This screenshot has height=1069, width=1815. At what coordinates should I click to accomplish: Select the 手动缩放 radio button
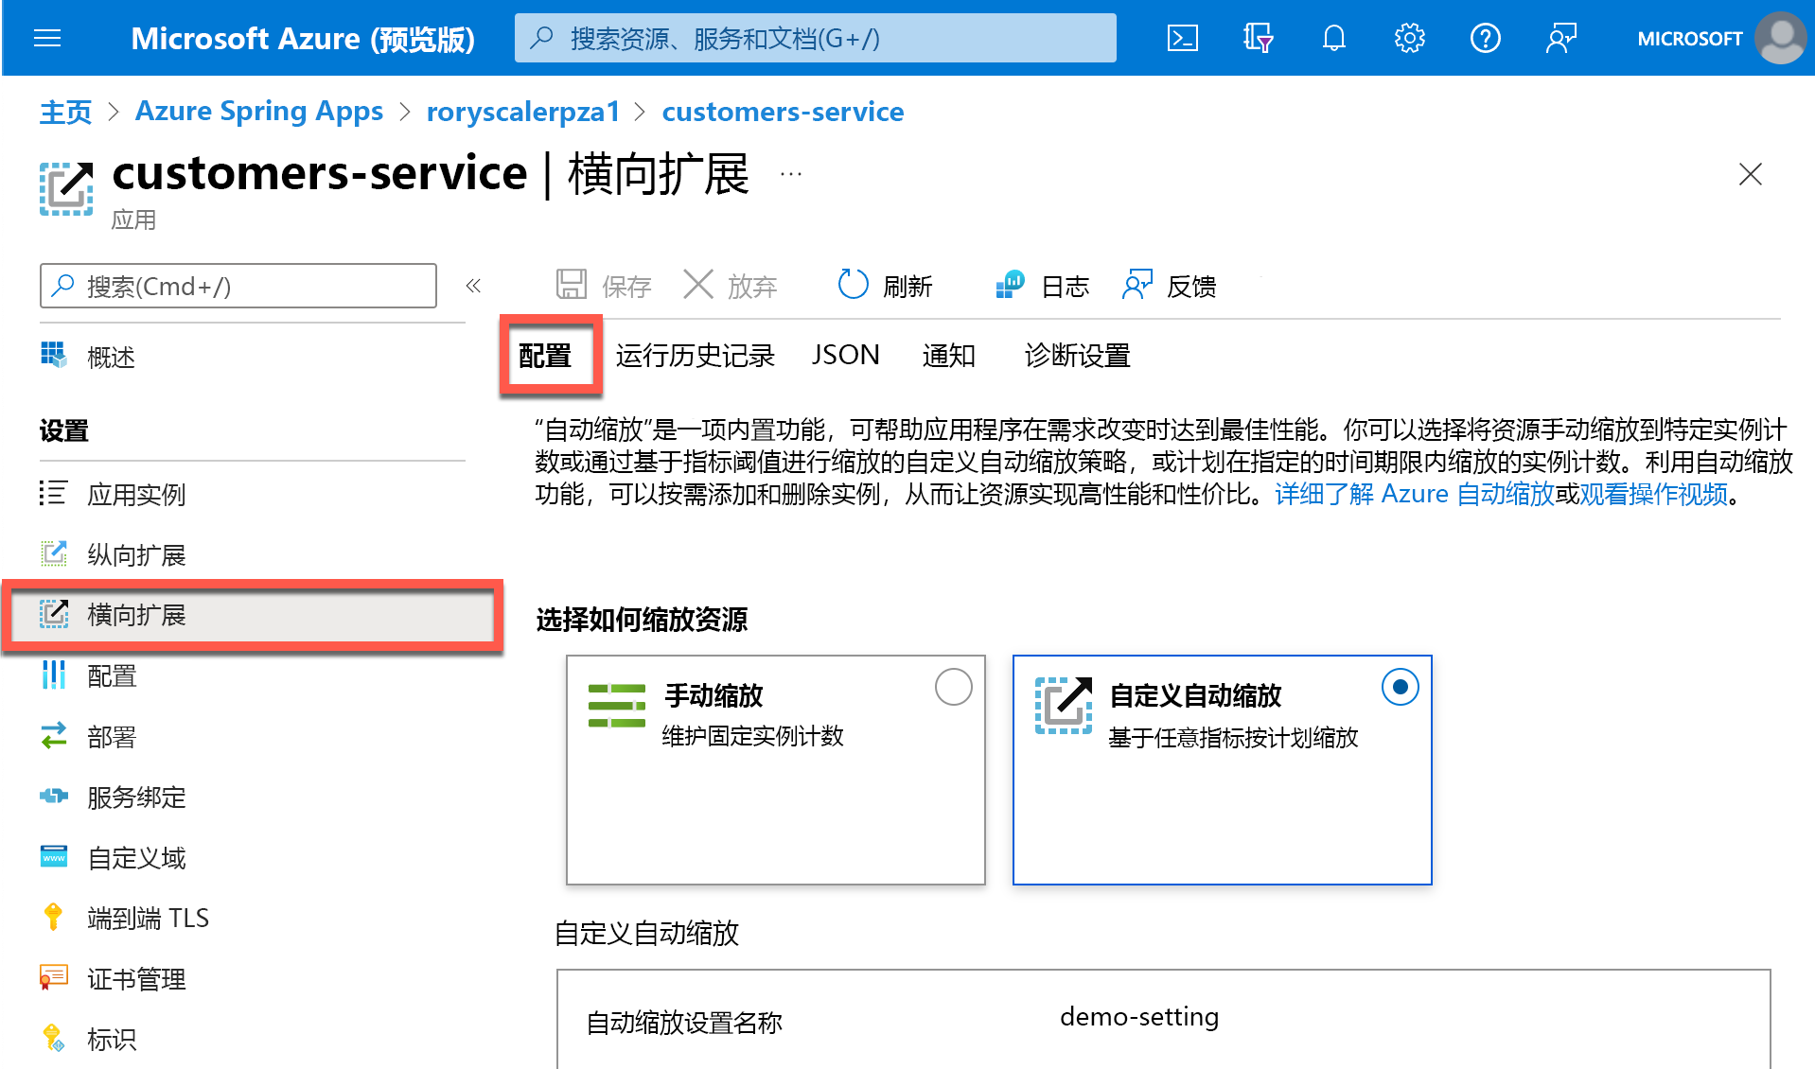pyautogui.click(x=953, y=687)
